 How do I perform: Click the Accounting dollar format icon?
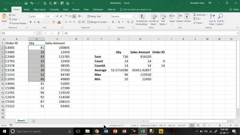[x=113, y=22]
